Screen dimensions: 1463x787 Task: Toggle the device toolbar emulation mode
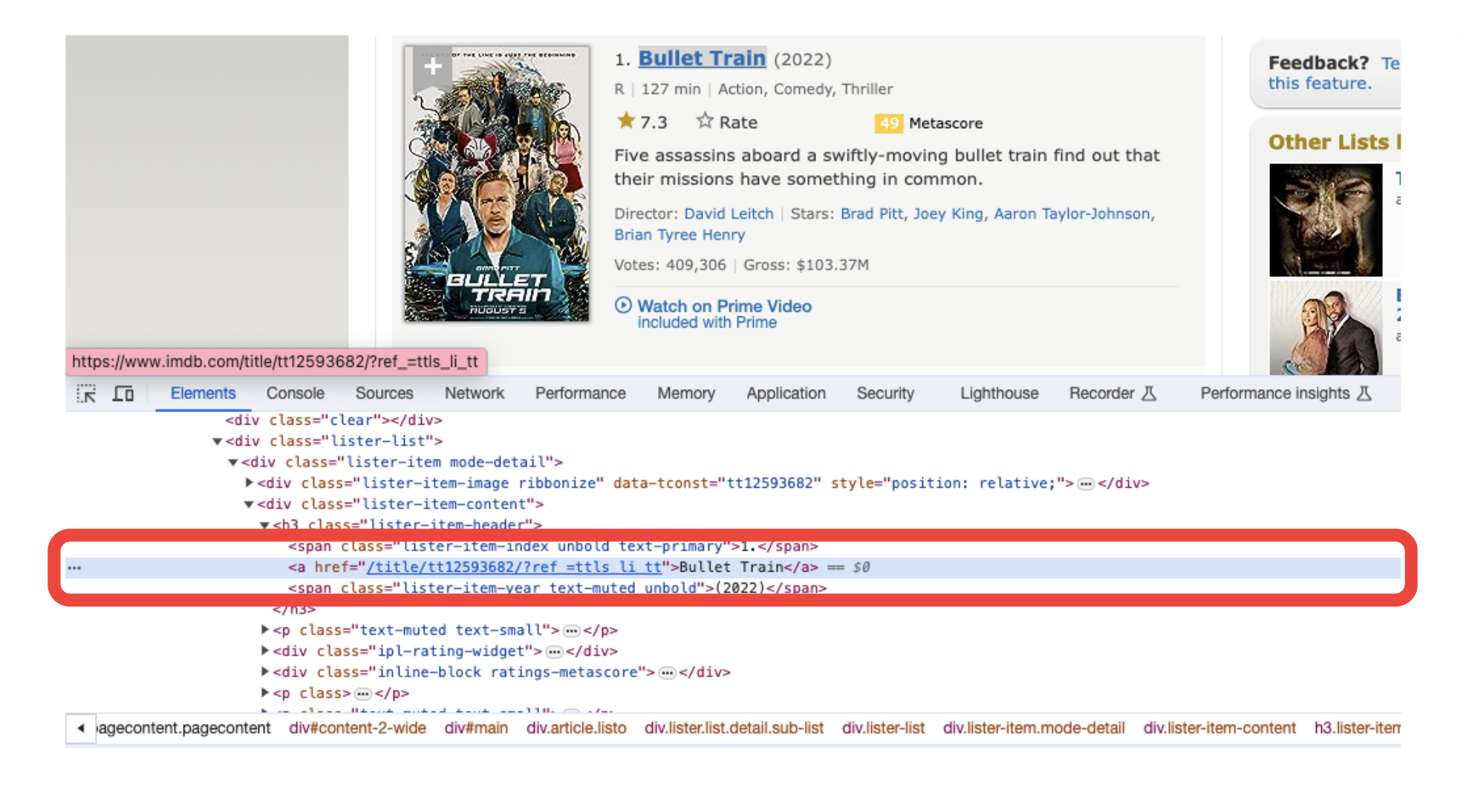(123, 393)
